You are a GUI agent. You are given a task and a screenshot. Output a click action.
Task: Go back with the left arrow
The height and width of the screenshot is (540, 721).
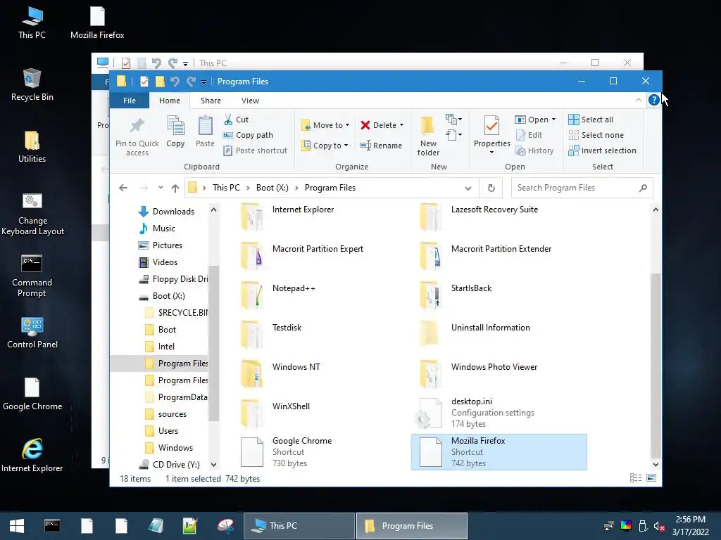click(123, 187)
